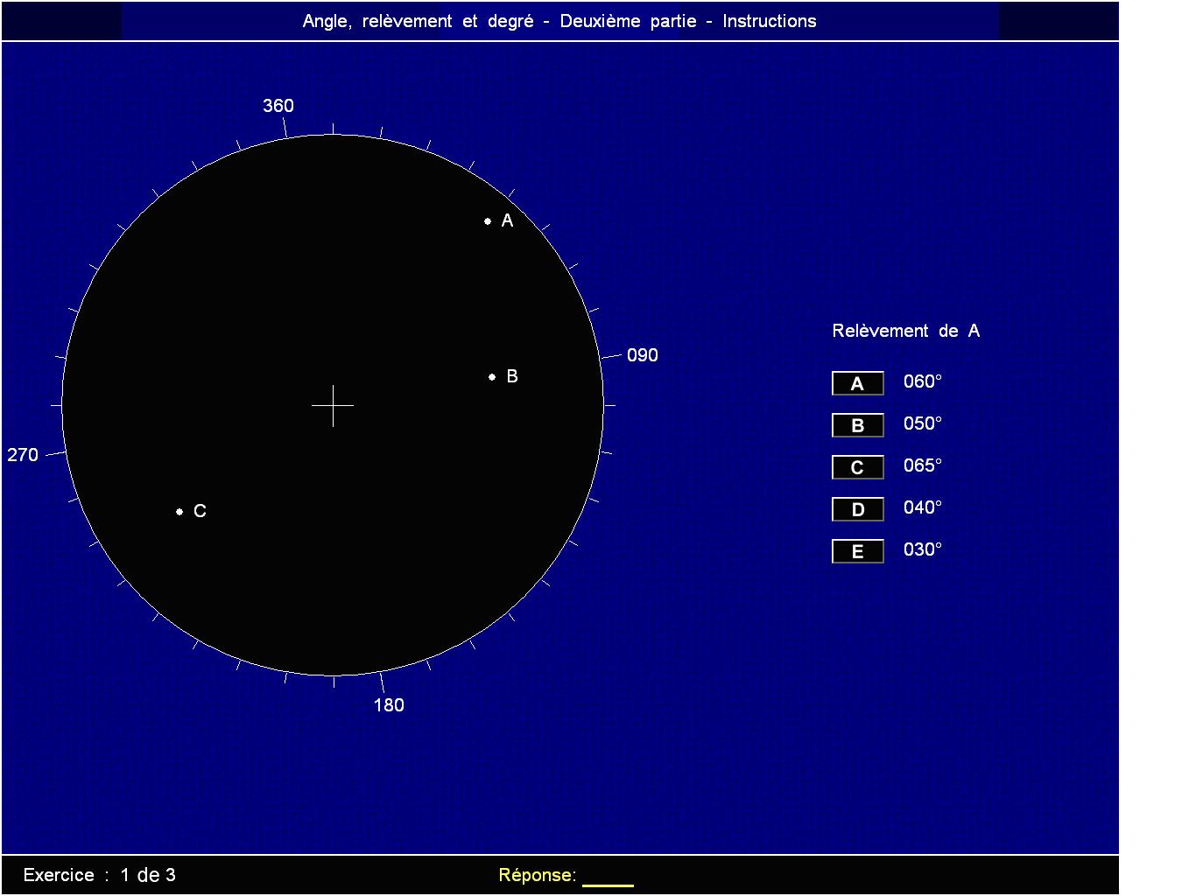Click the 'Exercice : 1 de 3' indicator
The height and width of the screenshot is (896, 1196).
(x=99, y=875)
